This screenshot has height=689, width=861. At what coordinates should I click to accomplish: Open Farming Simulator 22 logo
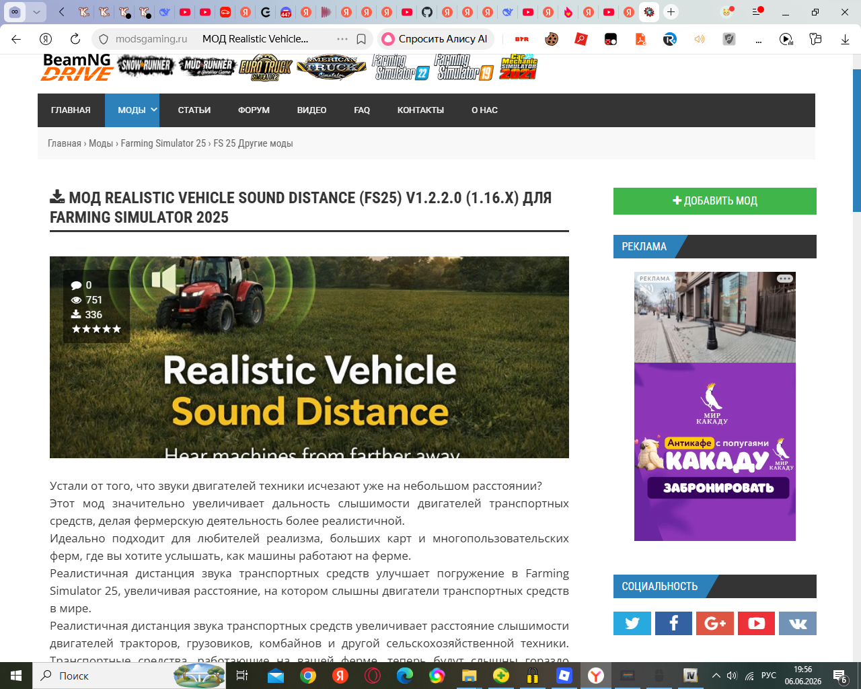click(x=401, y=67)
